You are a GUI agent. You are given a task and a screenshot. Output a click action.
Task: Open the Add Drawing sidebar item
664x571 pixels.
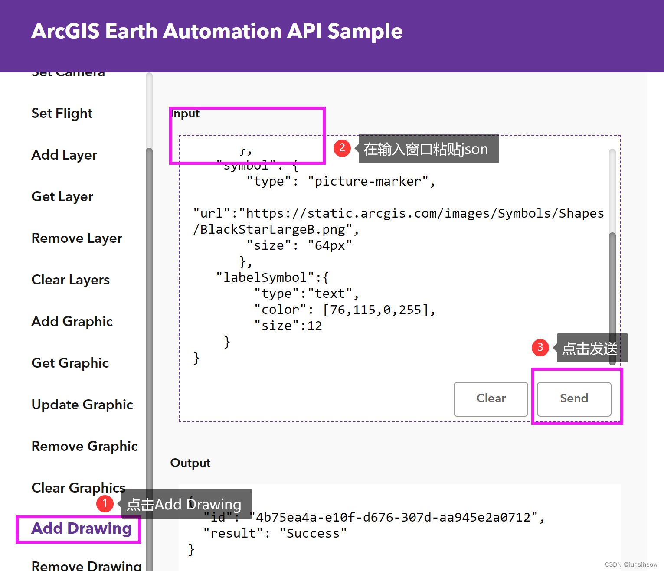(82, 529)
